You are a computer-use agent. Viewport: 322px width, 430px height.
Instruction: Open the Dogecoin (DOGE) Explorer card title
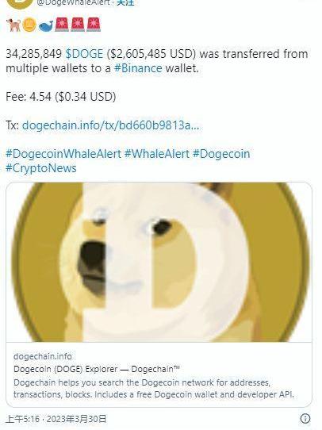click(97, 369)
